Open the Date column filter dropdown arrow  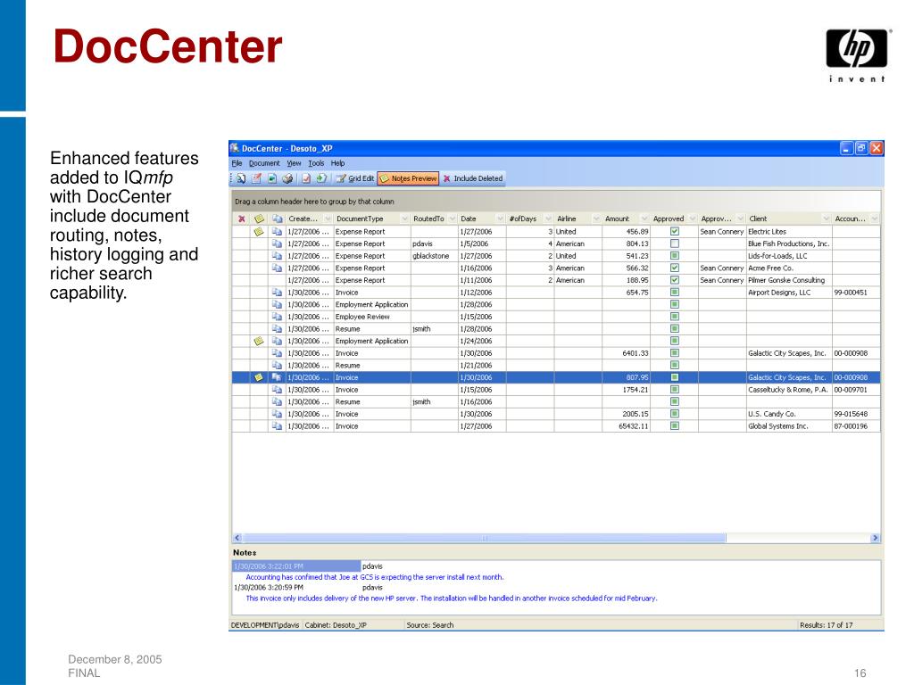(x=500, y=219)
